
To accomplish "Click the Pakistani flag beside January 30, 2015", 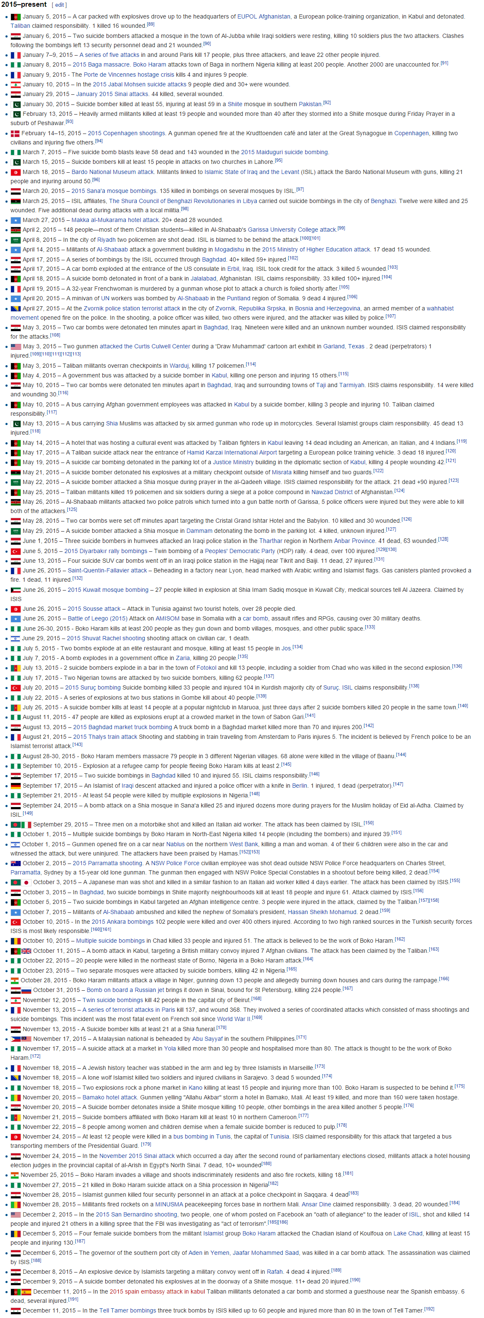I will (16, 104).
